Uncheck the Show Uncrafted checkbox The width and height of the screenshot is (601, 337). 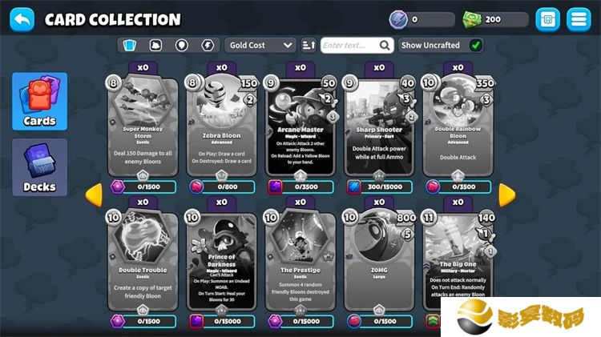476,45
